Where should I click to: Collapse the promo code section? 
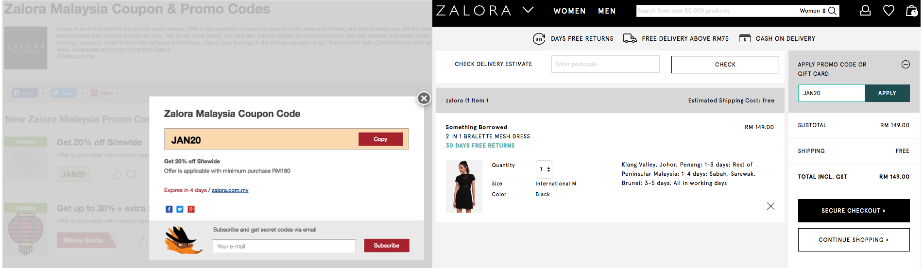click(x=906, y=64)
